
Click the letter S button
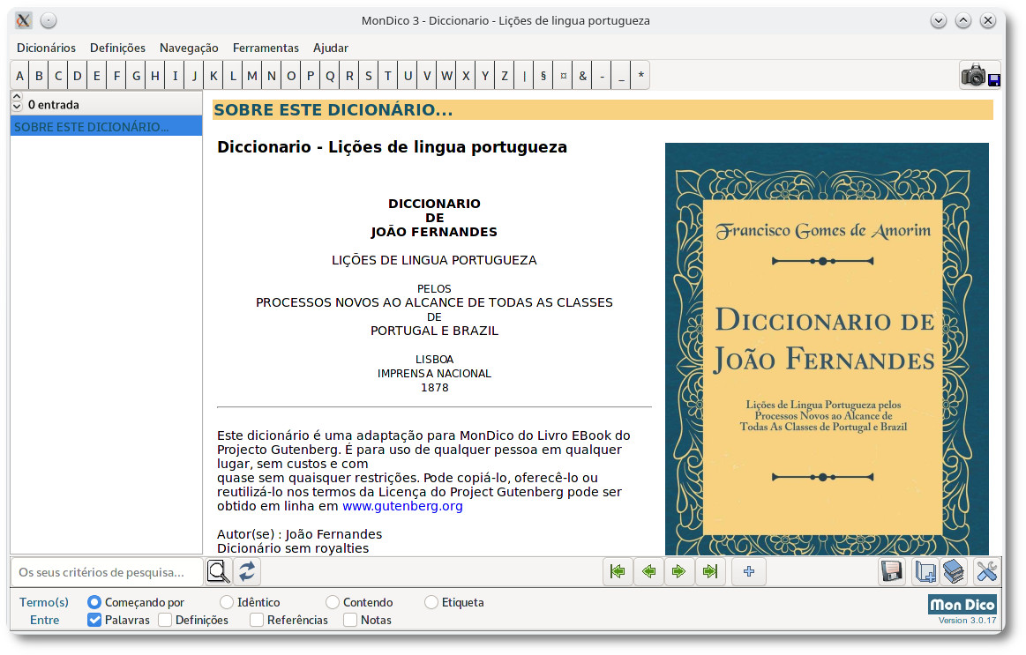click(369, 75)
